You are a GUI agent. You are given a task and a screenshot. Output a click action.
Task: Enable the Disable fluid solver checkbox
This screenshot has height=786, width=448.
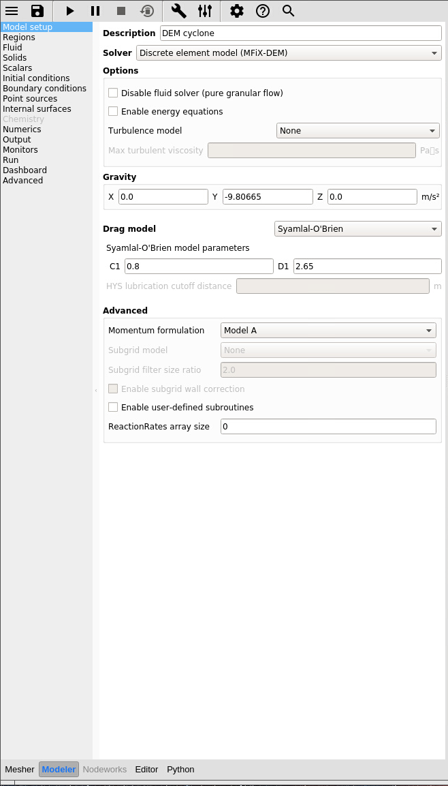[x=113, y=93]
